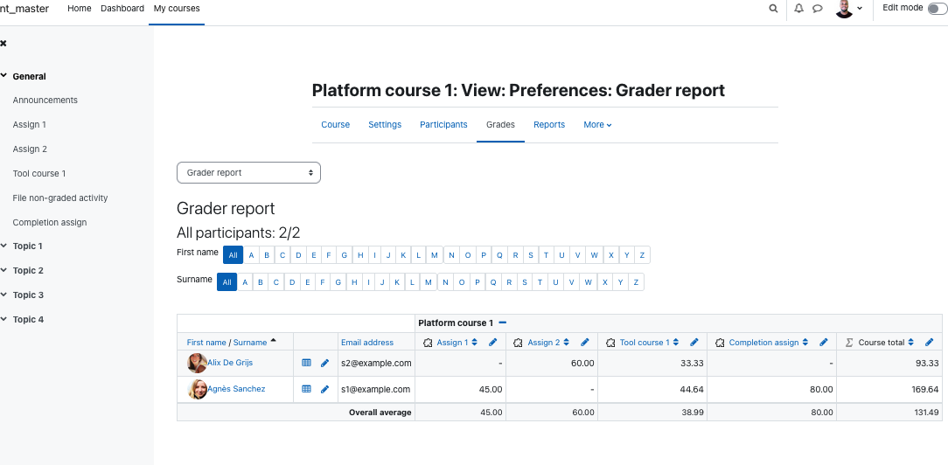
Task: Open Alix De Grijs profile link
Action: (x=230, y=363)
